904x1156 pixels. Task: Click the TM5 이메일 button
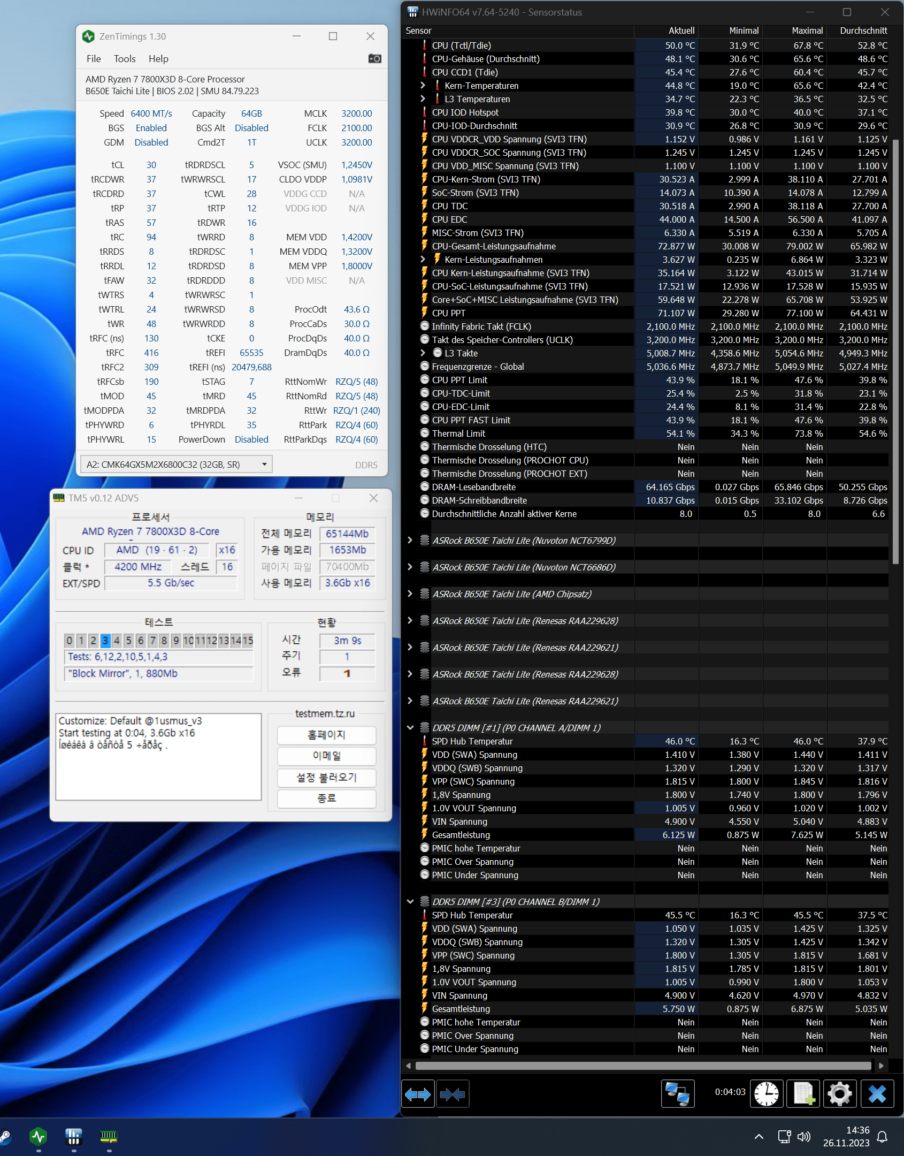pos(326,756)
